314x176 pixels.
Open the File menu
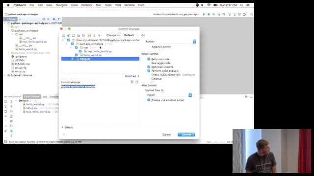[x=31, y=5]
